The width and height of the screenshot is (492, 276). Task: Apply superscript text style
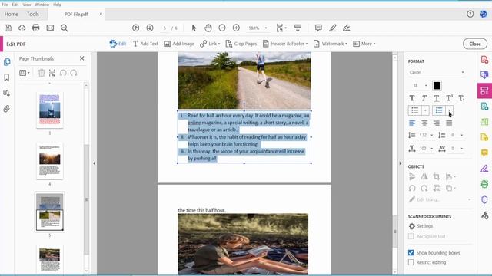449,98
